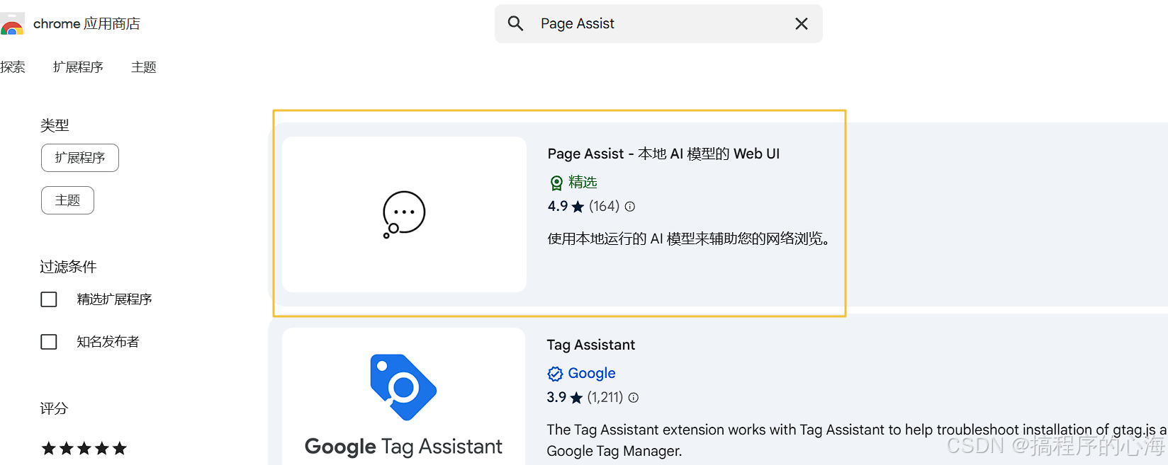Click the Chrome Web Store logo icon
Image resolution: width=1168 pixels, height=465 pixels.
coord(11,24)
